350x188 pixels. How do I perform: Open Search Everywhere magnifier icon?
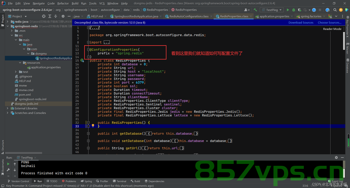pos(335,10)
